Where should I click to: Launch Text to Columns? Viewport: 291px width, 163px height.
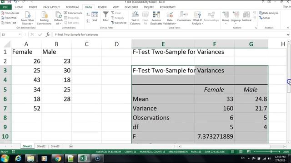(135, 18)
